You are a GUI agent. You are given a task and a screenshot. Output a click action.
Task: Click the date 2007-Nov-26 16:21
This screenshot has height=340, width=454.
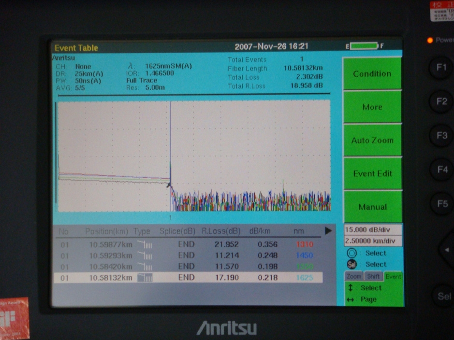pyautogui.click(x=271, y=46)
